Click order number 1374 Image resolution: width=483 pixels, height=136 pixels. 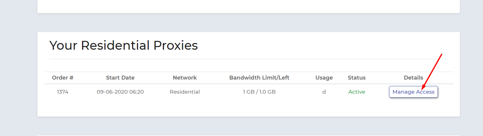[63, 92]
